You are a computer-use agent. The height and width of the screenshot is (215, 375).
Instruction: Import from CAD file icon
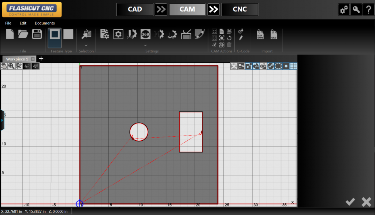click(274, 34)
